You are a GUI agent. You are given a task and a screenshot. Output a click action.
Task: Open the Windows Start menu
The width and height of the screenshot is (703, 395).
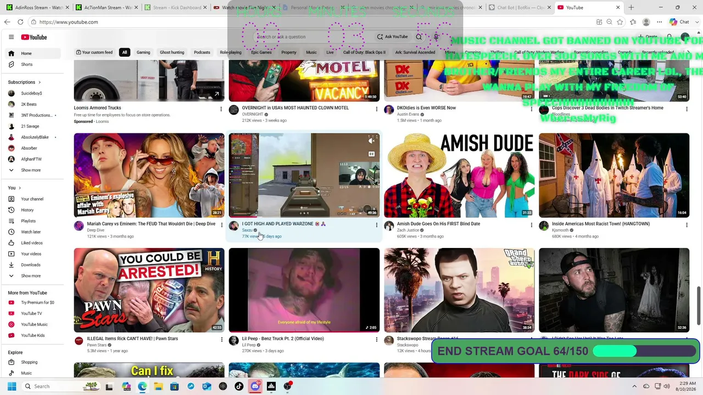pos(12,386)
